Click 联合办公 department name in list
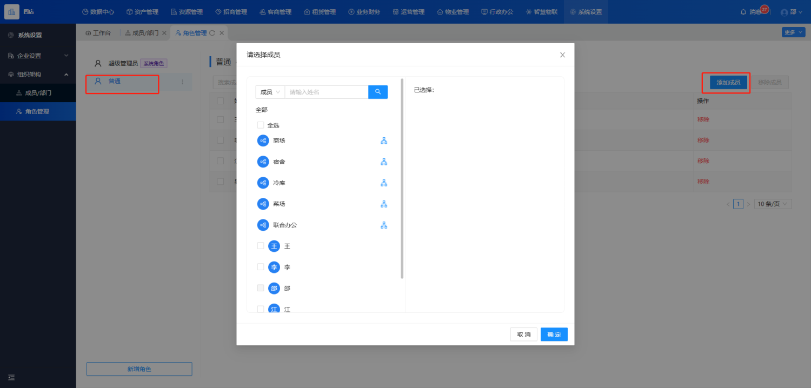The width and height of the screenshot is (811, 388). pyautogui.click(x=285, y=225)
